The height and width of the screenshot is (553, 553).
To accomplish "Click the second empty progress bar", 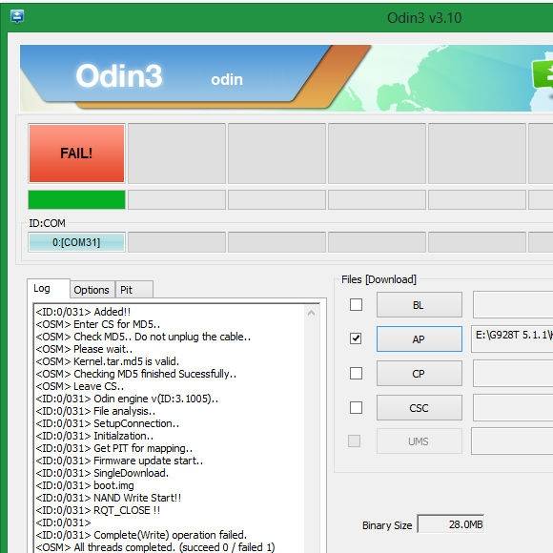I will pos(276,199).
